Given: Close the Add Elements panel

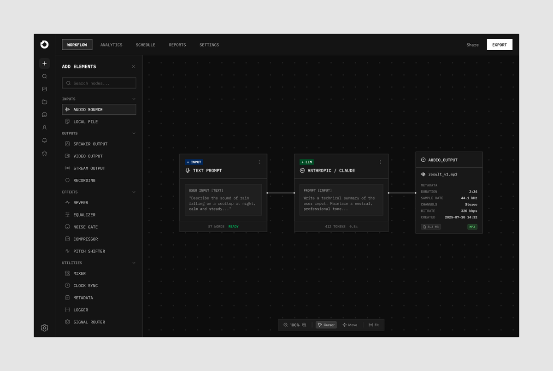Looking at the screenshot, I should pos(134,66).
